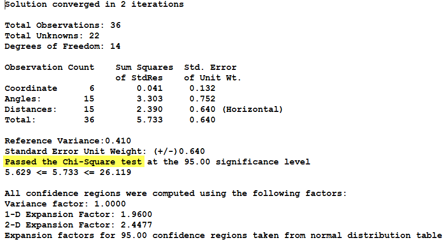
Task: Click the 'Angles:' row label
Action: [23, 99]
